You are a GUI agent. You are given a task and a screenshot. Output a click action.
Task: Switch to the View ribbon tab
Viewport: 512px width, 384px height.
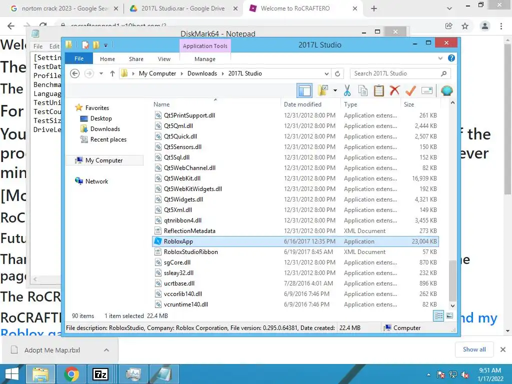click(x=164, y=59)
